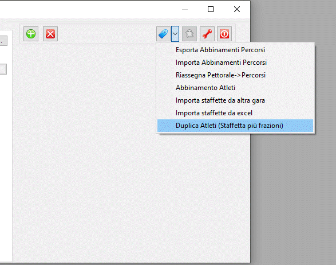Open the red wrench tools icon
Viewport: 336px width, 265px height.
pyautogui.click(x=207, y=34)
